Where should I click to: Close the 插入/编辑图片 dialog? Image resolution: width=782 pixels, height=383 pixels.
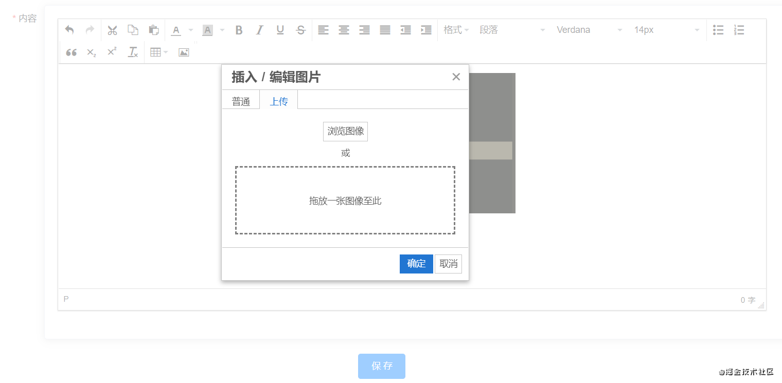click(x=456, y=77)
